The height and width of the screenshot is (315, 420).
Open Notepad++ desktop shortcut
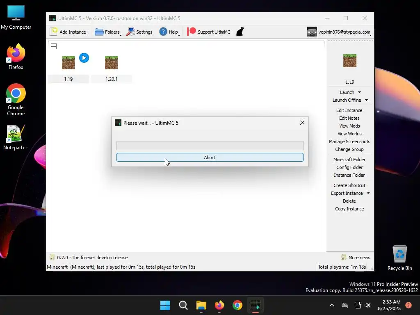16,137
